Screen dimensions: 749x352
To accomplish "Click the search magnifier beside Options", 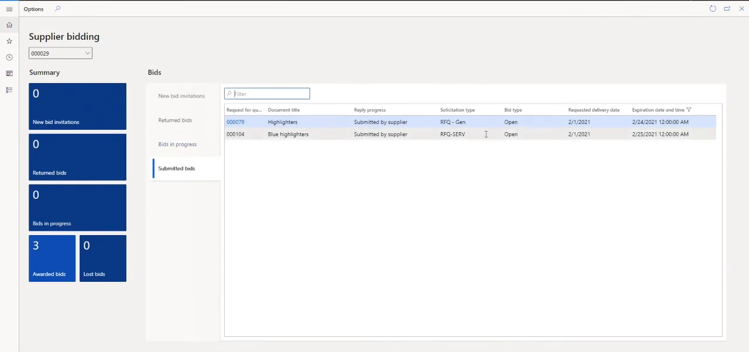I will (x=57, y=9).
